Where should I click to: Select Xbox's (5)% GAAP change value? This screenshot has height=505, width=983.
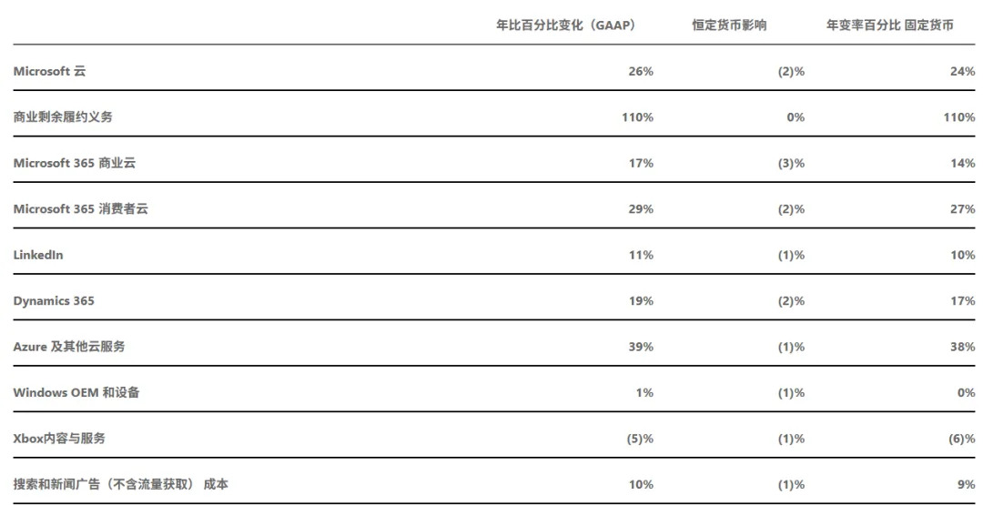(640, 439)
